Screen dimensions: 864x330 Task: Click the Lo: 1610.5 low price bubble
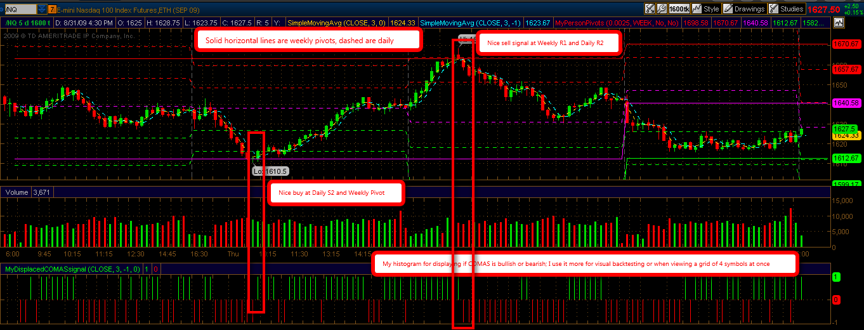271,171
